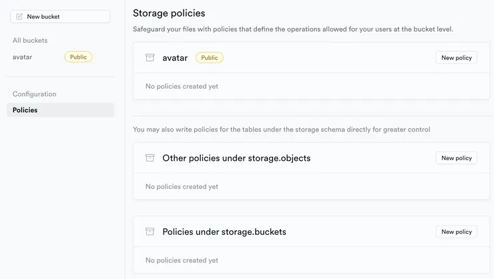Click the archive icon beside avatar heading

pos(150,58)
